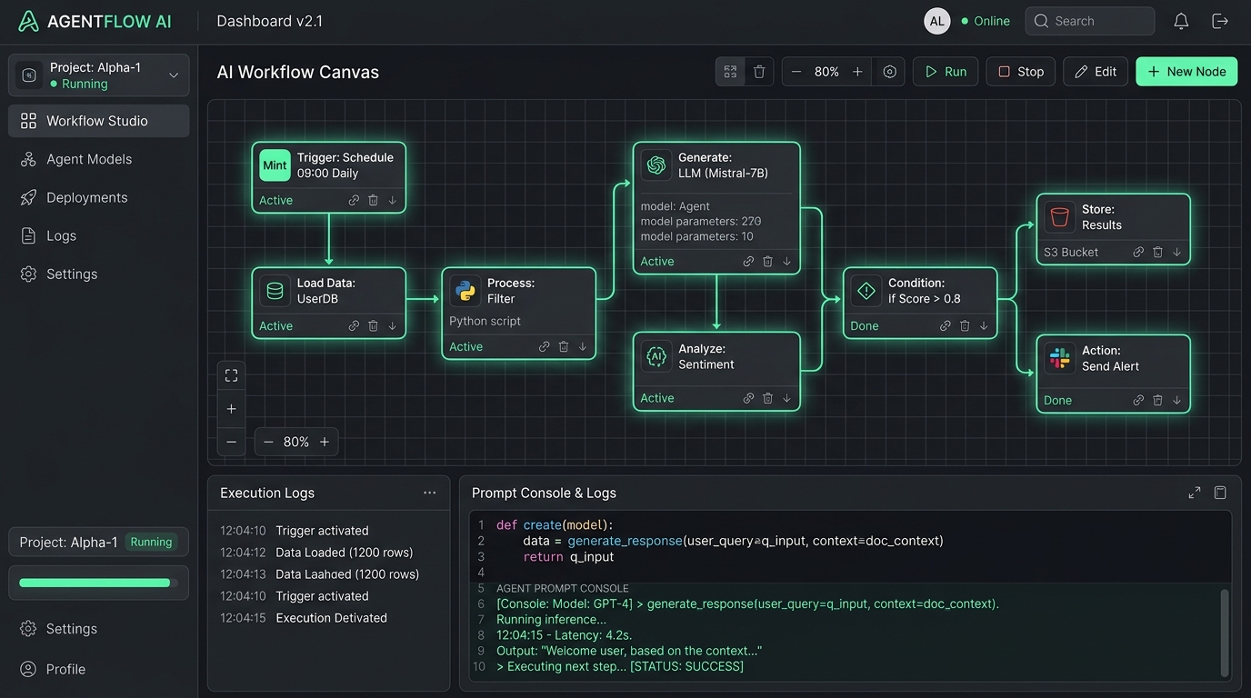The image size is (1251, 698).
Task: Expand arrow on Condition node
Action: point(984,325)
